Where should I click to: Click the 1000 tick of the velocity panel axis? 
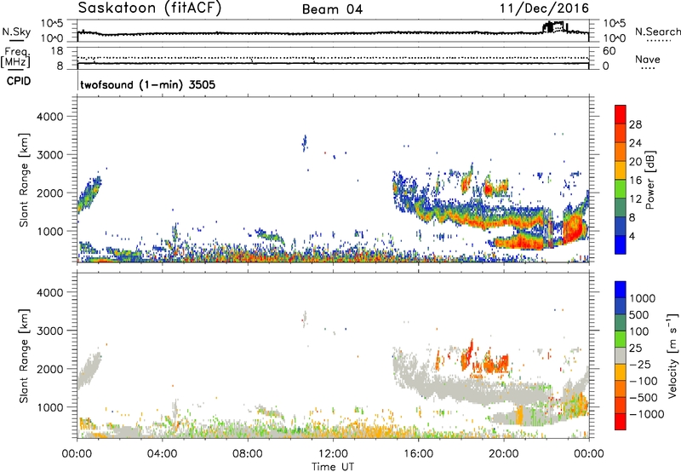click(x=49, y=406)
